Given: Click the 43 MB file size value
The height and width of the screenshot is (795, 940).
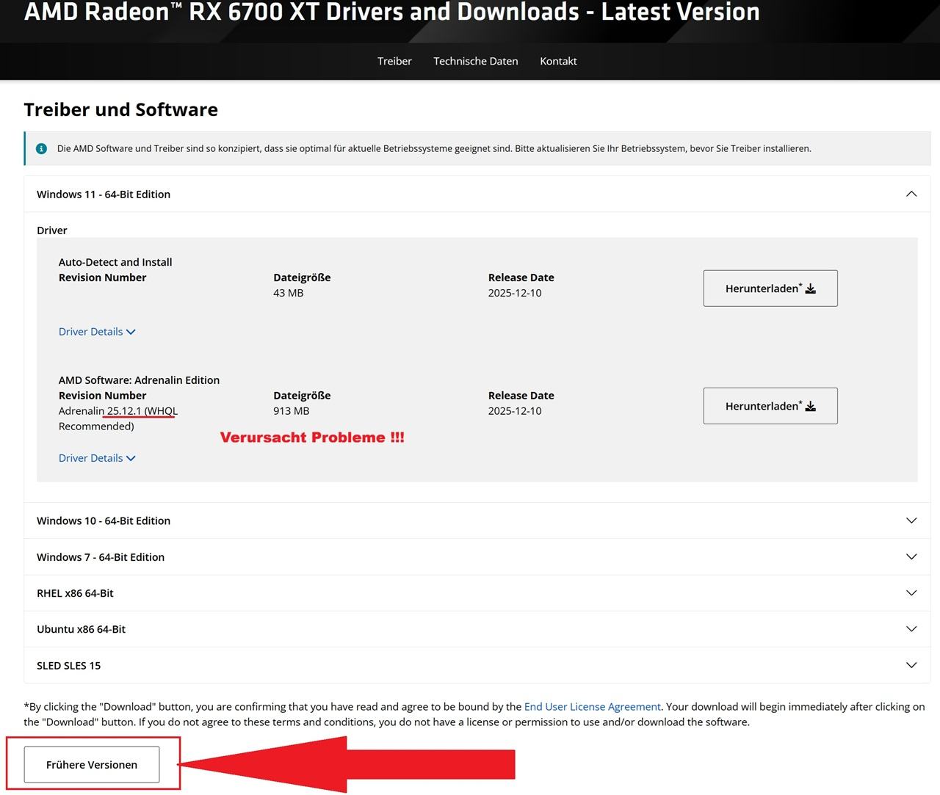Looking at the screenshot, I should 289,293.
